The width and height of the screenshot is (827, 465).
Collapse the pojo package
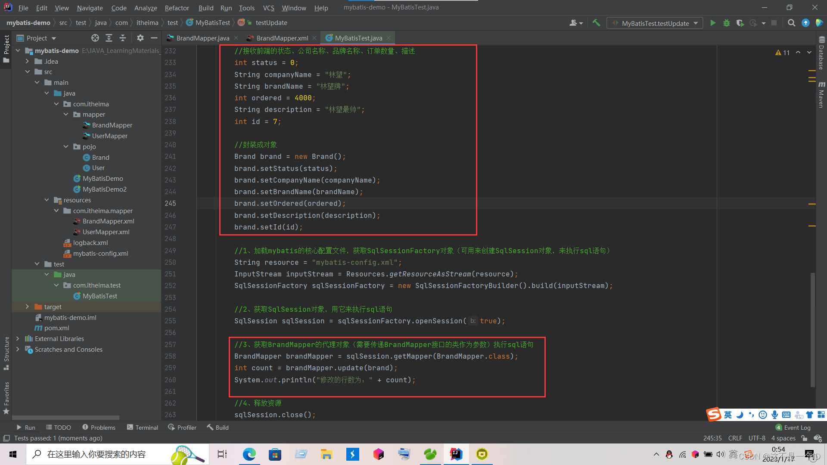point(66,147)
